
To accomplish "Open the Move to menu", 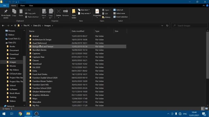I will point(44,14).
